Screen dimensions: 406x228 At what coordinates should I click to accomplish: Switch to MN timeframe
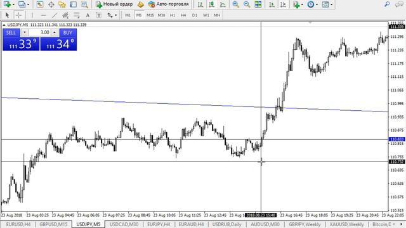coord(217,15)
